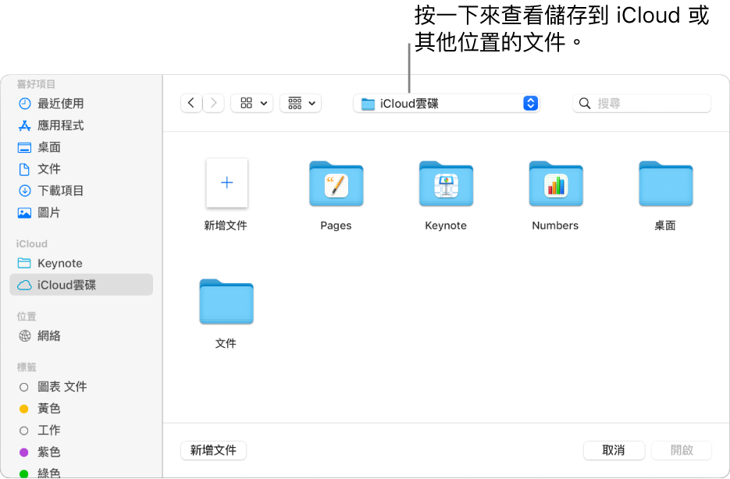Select the 新增文件 plus thumbnail
The height and width of the screenshot is (479, 730).
tap(226, 183)
